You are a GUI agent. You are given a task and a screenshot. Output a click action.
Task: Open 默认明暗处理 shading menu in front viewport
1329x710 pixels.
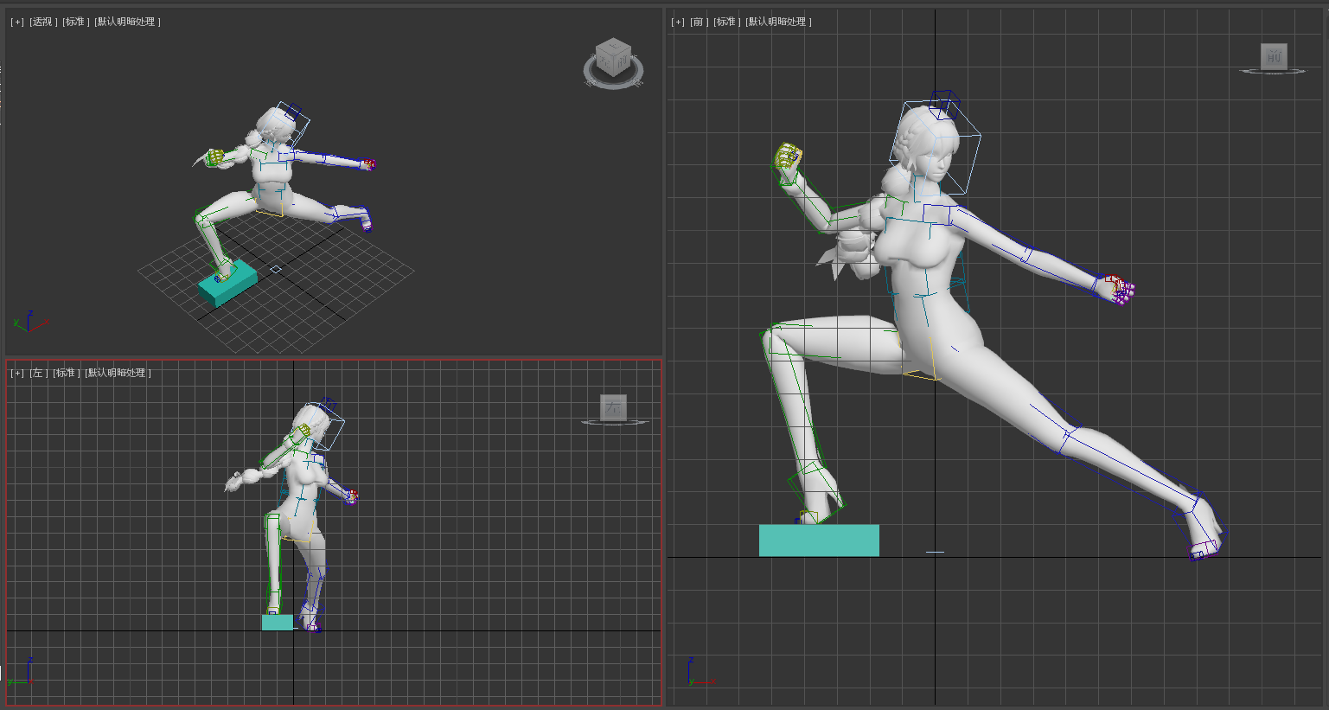coord(779,22)
